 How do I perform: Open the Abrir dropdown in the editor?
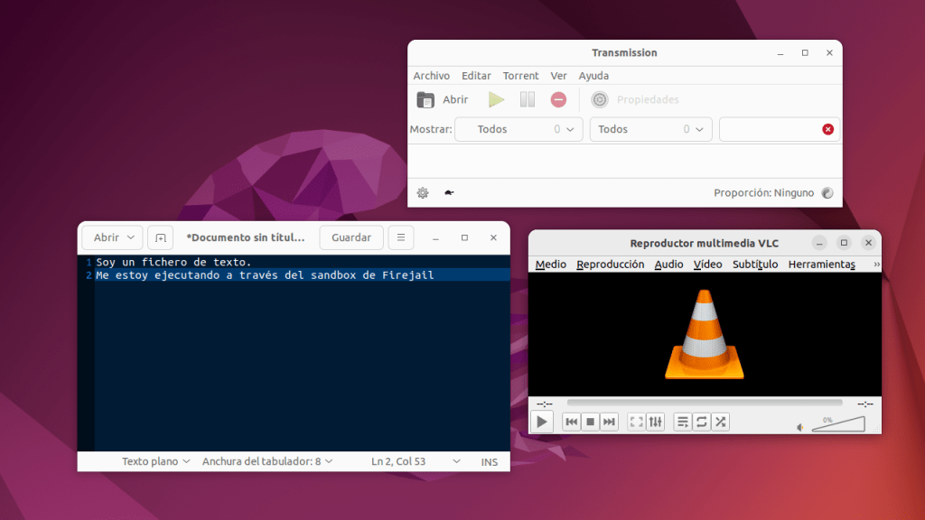click(111, 237)
